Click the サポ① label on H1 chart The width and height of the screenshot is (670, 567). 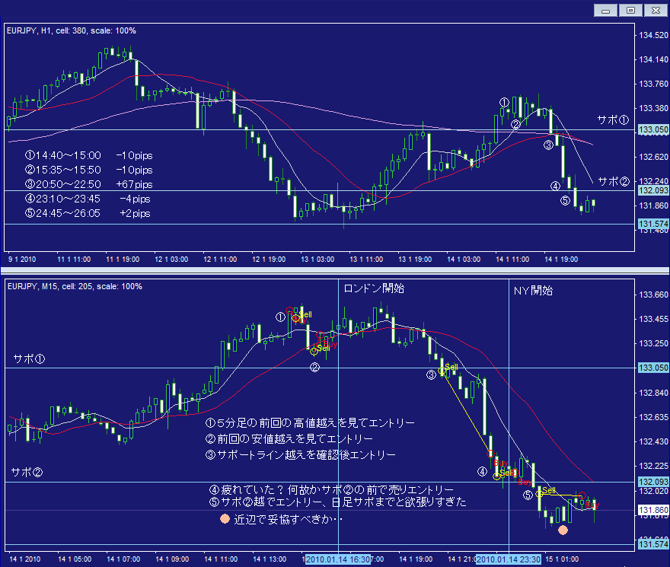(613, 120)
